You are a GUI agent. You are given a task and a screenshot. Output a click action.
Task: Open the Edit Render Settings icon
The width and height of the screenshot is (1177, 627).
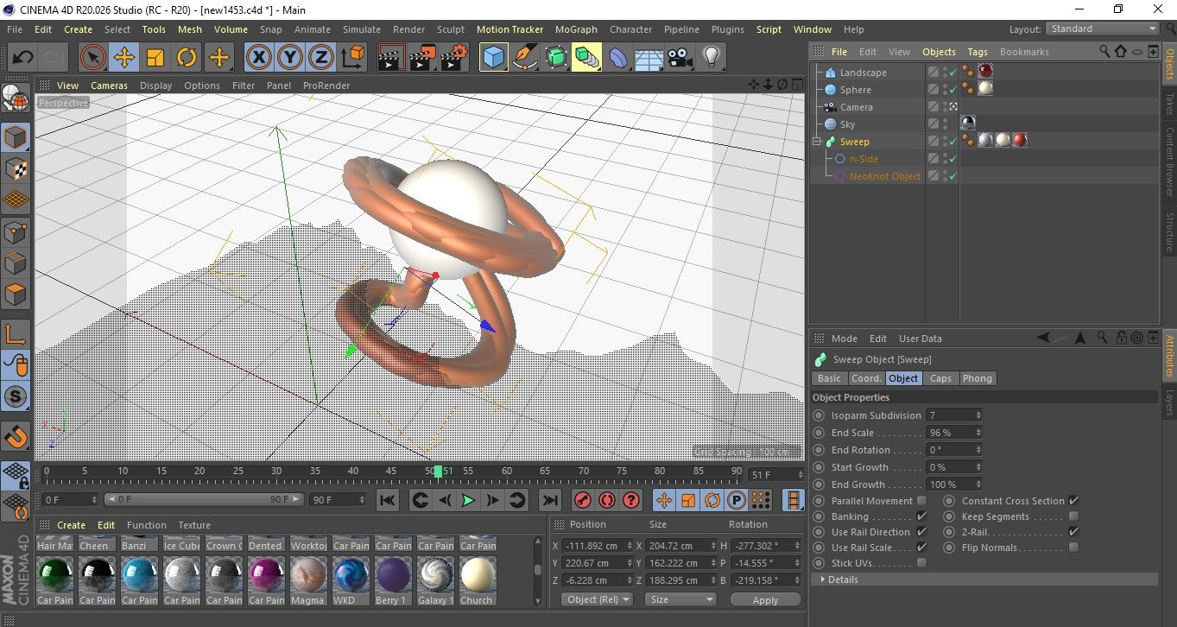[453, 58]
